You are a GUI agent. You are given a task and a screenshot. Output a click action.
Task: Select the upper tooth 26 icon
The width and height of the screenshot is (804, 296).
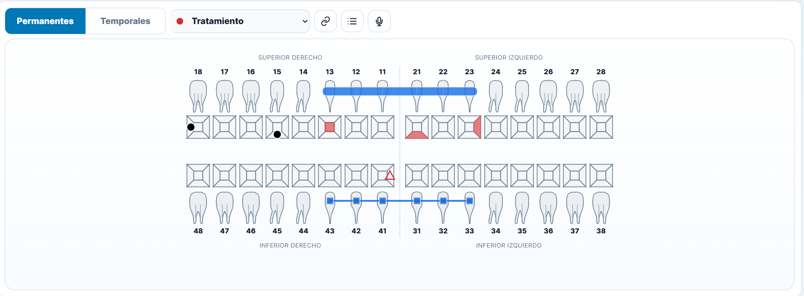point(548,96)
